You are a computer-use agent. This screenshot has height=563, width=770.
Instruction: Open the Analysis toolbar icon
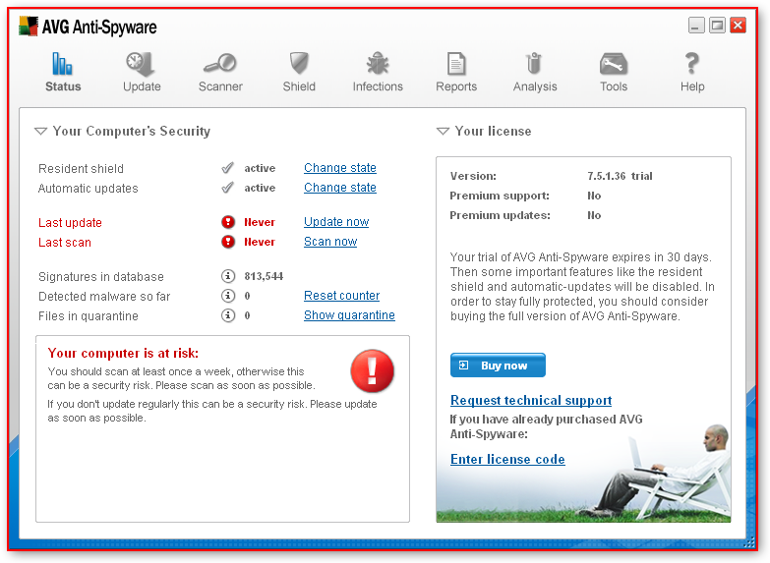coord(534,64)
